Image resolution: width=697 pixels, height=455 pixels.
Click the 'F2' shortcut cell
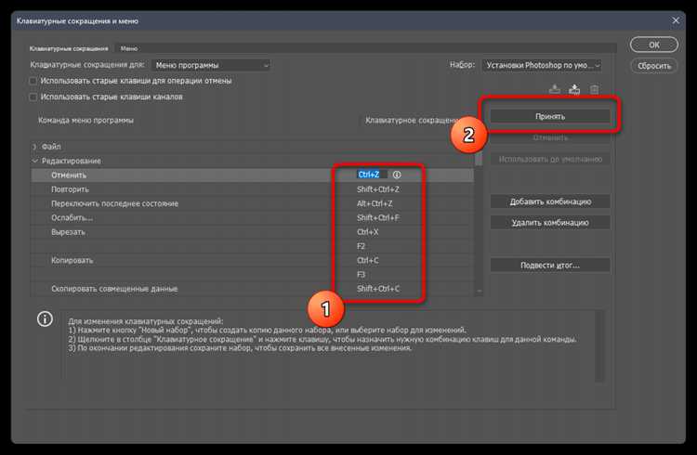(x=361, y=246)
